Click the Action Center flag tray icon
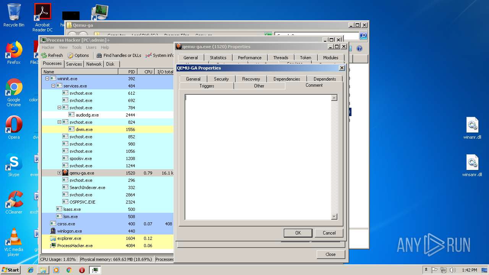Viewport: 489px width, 275px height. click(435, 270)
